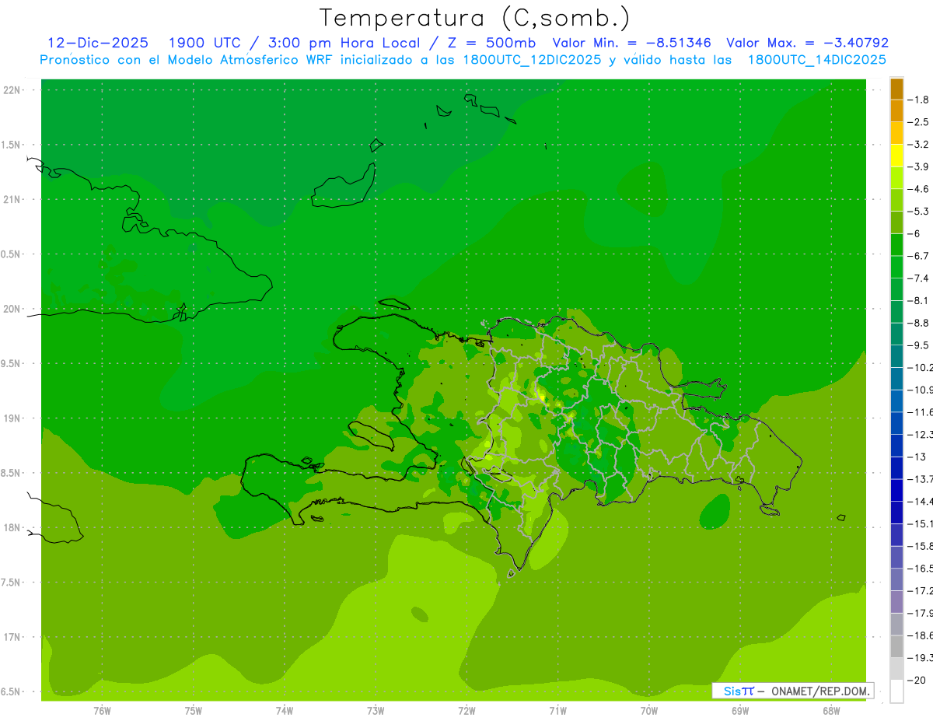Click the 70W longitude axis label
Screen dimensions: 933x721
click(649, 710)
